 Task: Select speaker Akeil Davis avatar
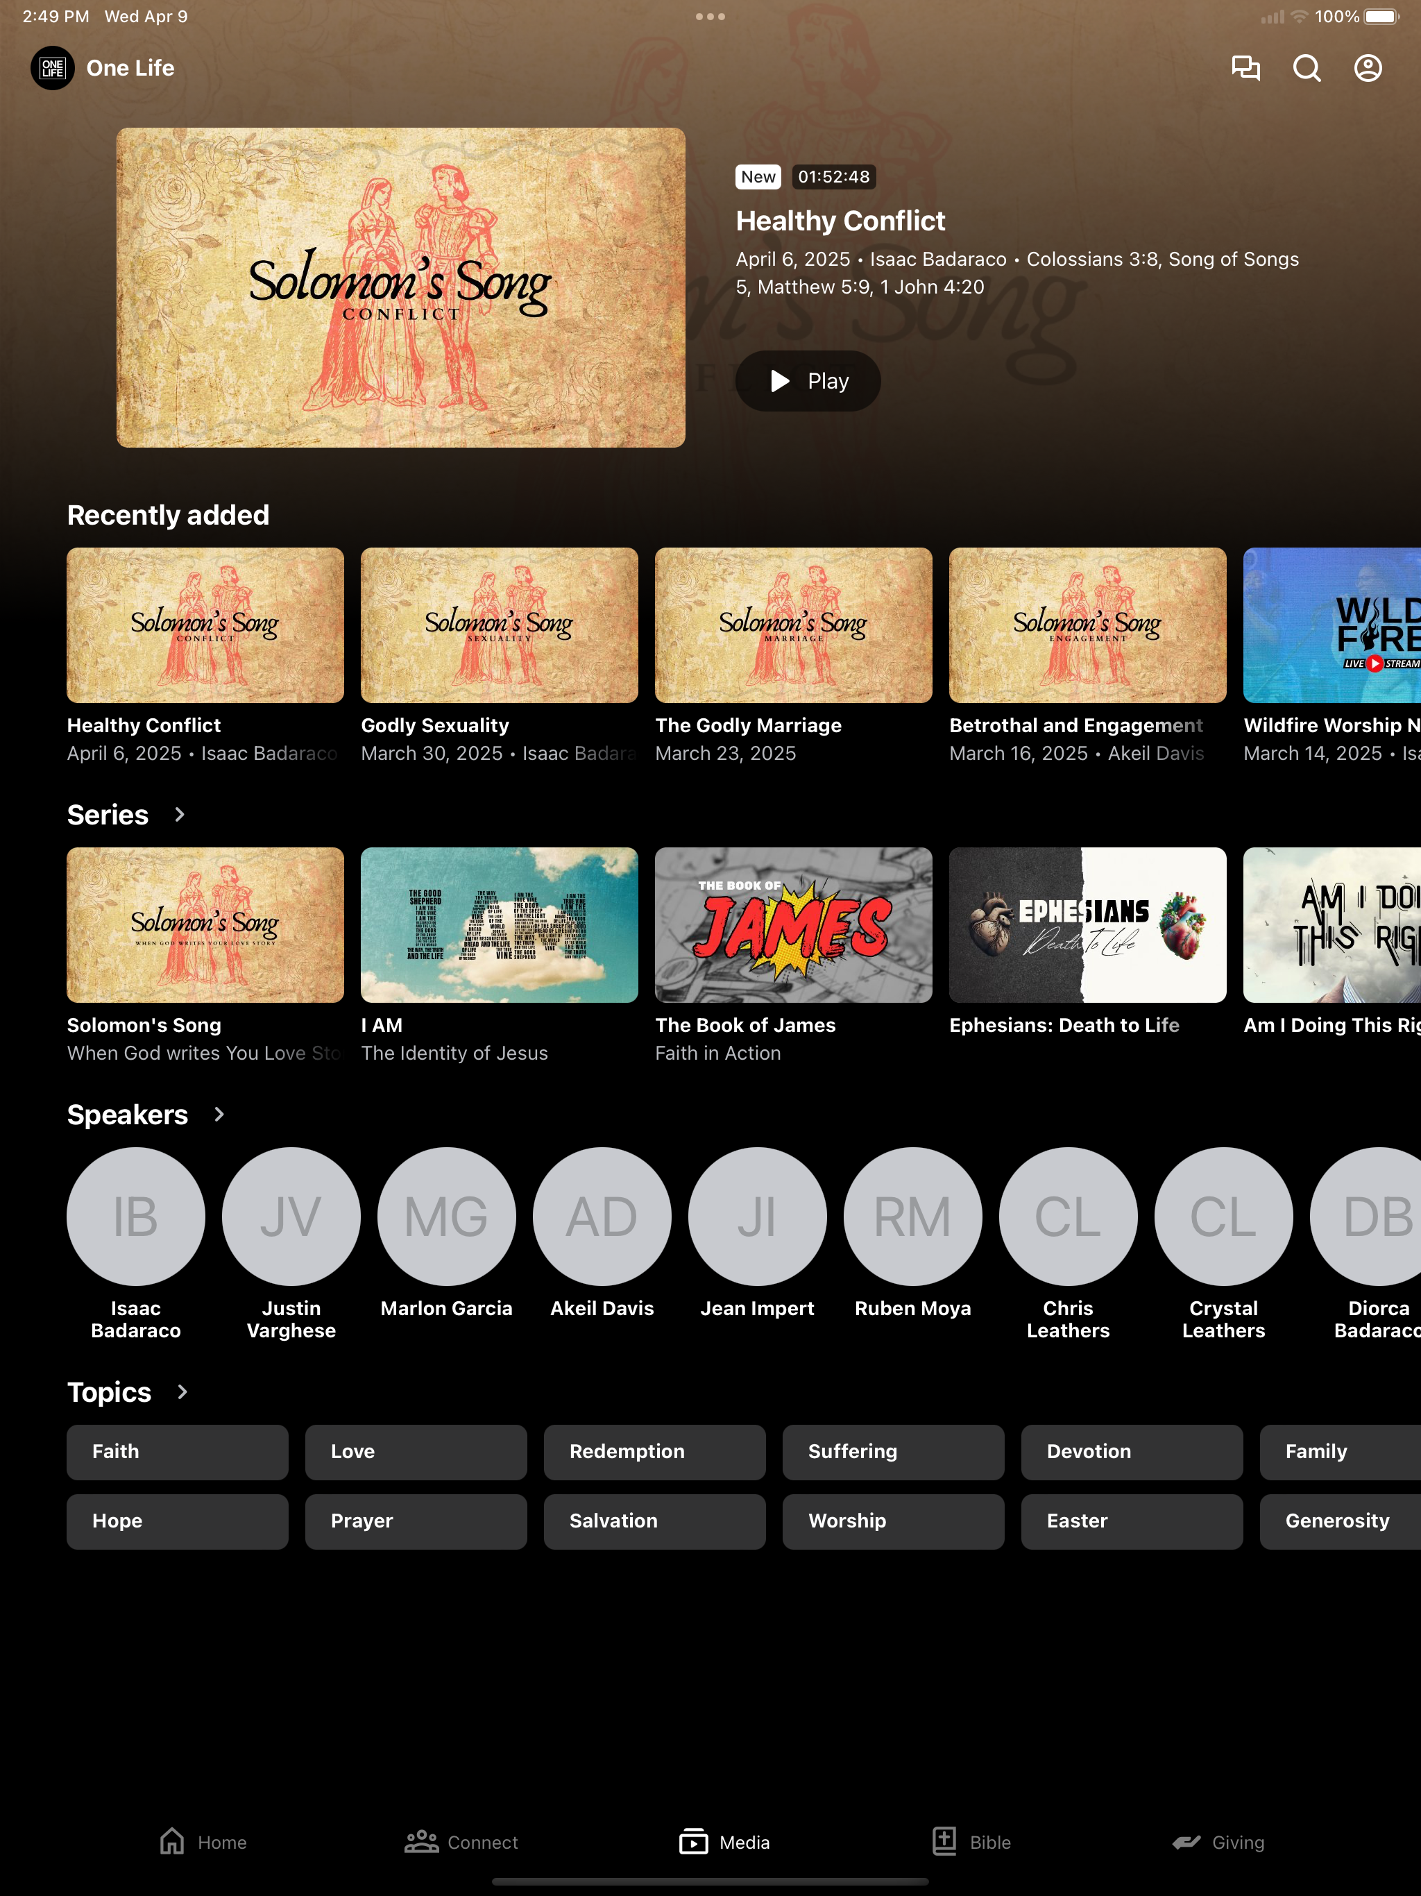click(602, 1217)
